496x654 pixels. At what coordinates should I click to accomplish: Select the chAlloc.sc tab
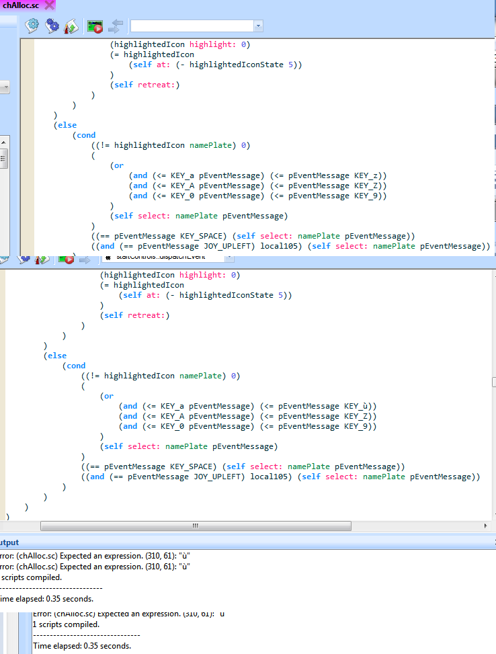(21, 5)
